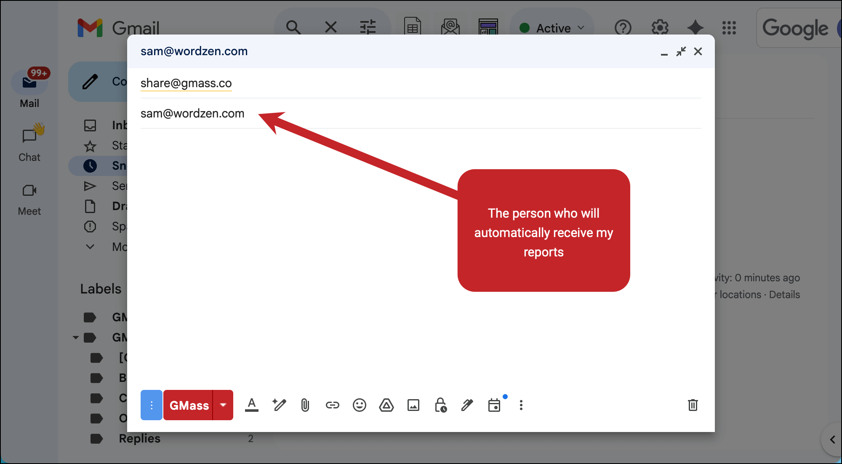This screenshot has width=842, height=464.
Task: Open the more options three-dot menu
Action: [521, 405]
